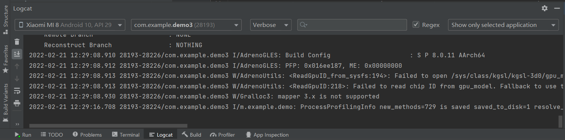Expand more sidebar tools with the double chevron

click(17, 124)
